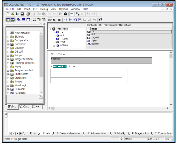
Task: Click the Close branch icon
Action: point(89,20)
